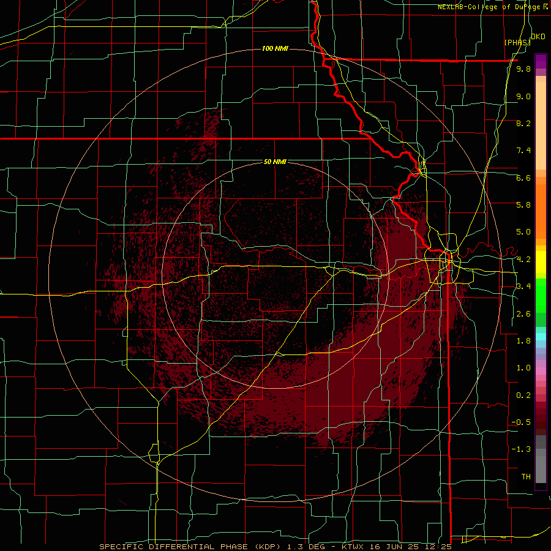The height and width of the screenshot is (551, 551).
Task: Click the -0.5 value on color scale
Action: coord(521,422)
